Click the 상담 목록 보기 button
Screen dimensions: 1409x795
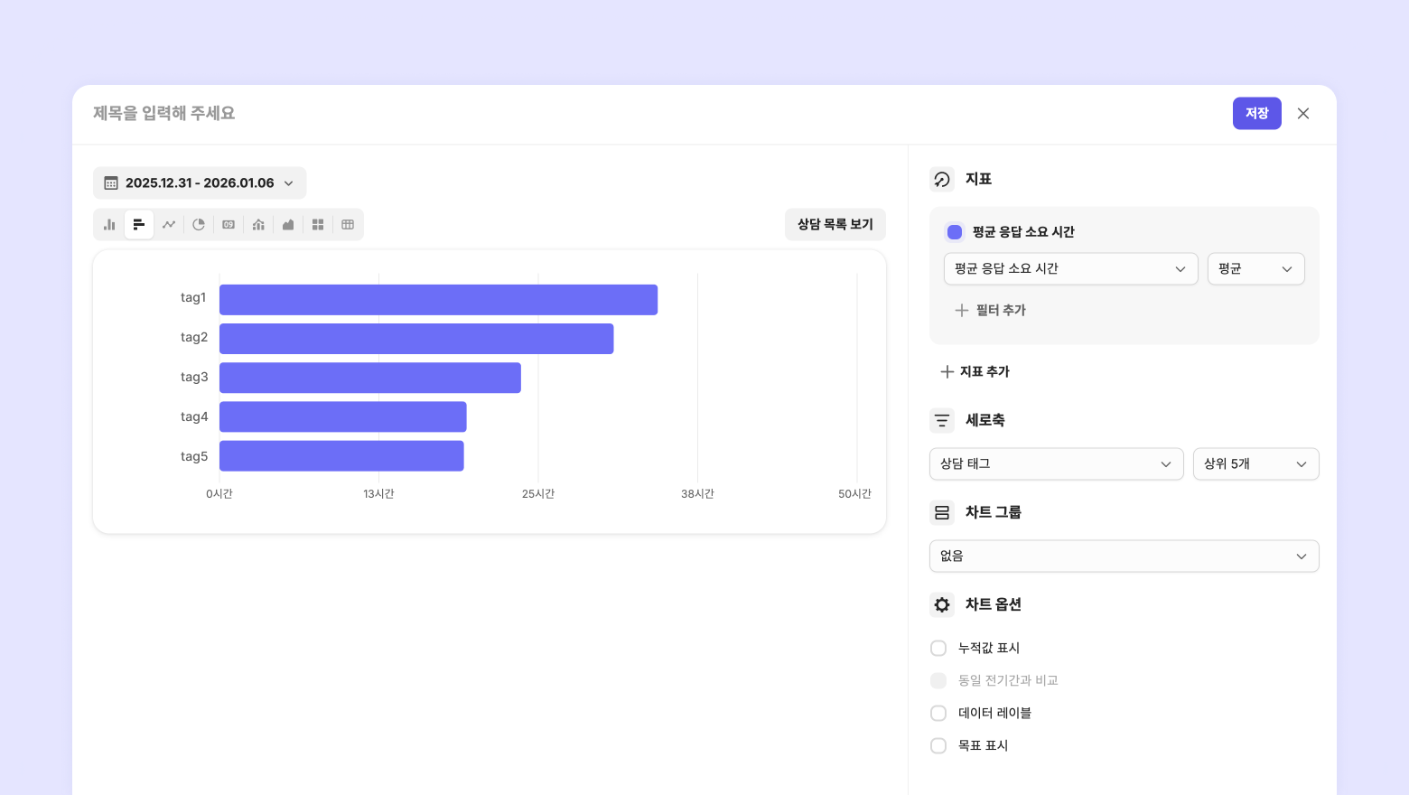click(835, 225)
